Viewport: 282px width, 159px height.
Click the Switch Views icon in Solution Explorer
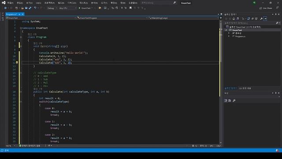[237, 19]
